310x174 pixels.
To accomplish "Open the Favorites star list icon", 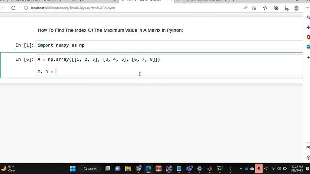I will (265, 8).
